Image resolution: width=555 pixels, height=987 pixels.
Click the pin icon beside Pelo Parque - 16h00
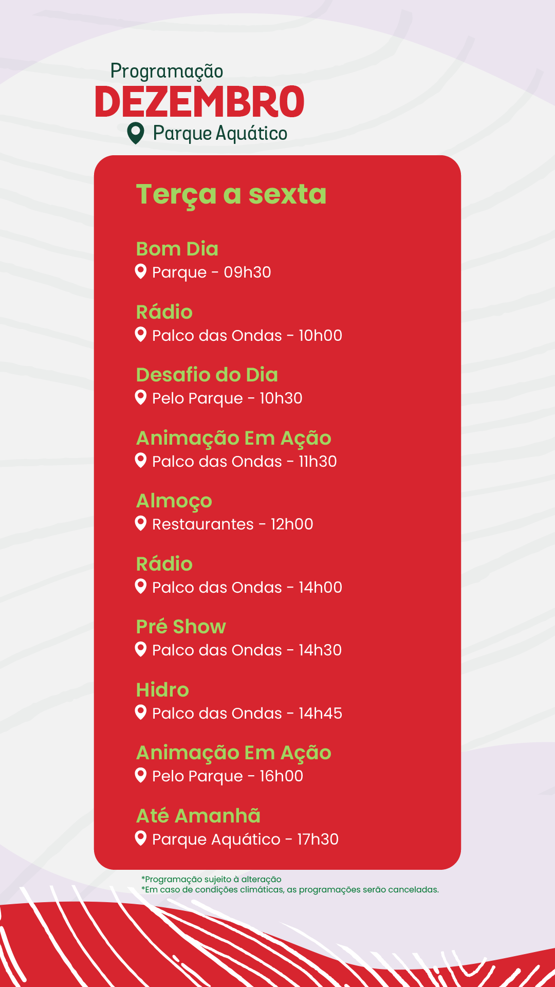click(140, 775)
